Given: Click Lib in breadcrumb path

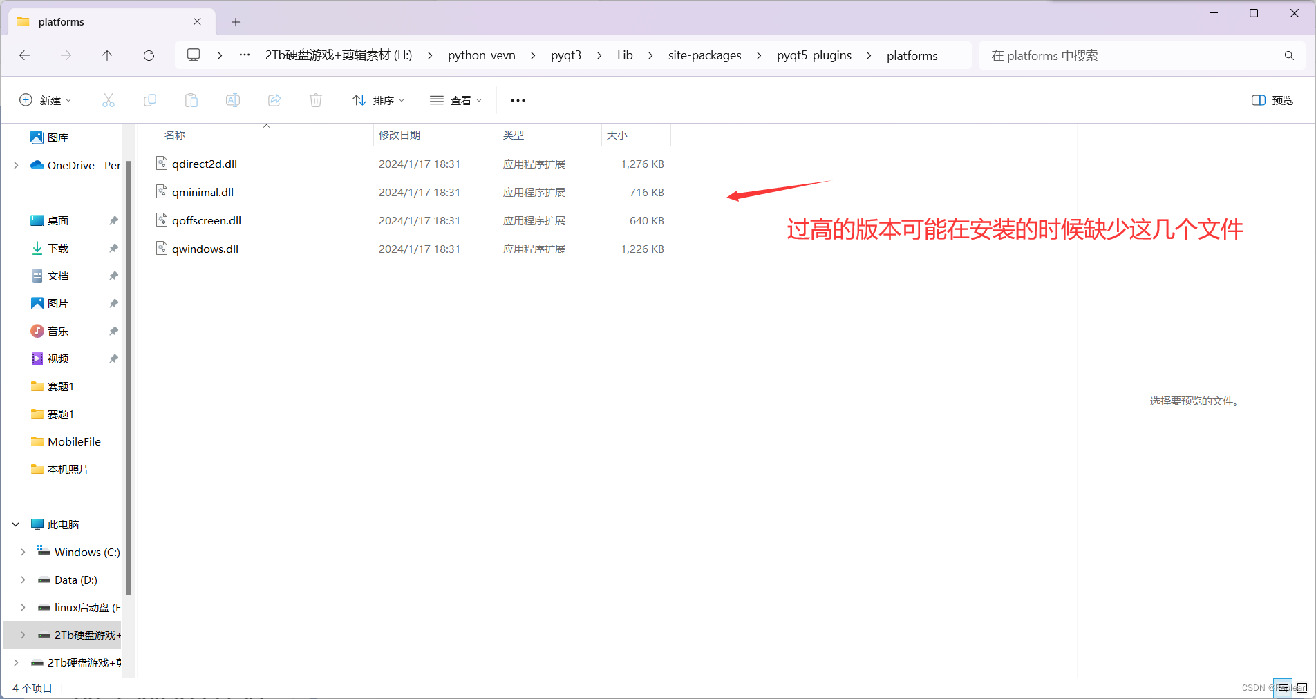Looking at the screenshot, I should (x=625, y=55).
